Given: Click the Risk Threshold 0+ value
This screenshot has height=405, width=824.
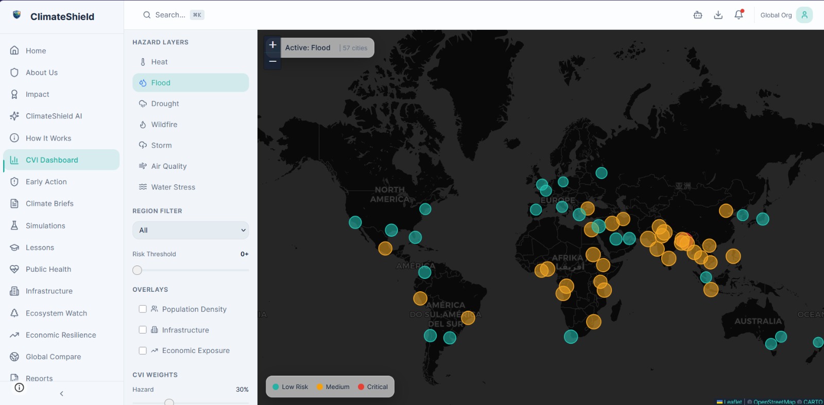Looking at the screenshot, I should coord(244,254).
